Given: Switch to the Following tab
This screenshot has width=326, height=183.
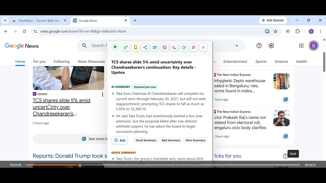Looking at the screenshot, I should click(x=62, y=62).
